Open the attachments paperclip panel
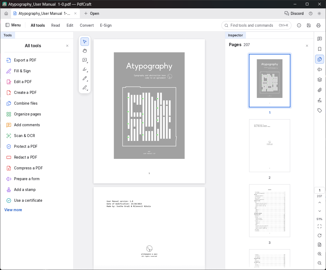 pos(320,90)
